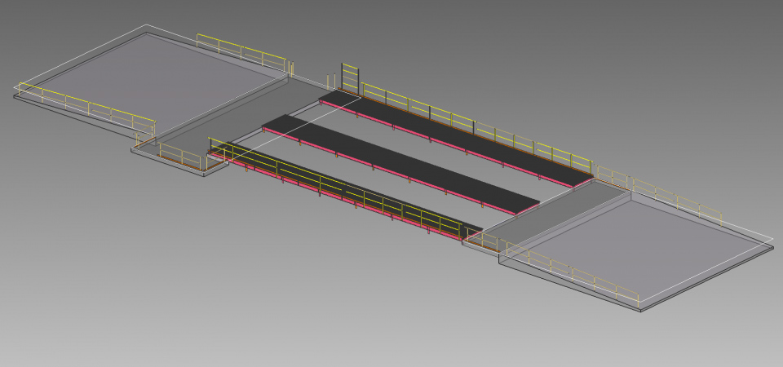Select the yellow railing on right platform's near edge
The height and width of the screenshot is (367, 783).
coord(571,272)
